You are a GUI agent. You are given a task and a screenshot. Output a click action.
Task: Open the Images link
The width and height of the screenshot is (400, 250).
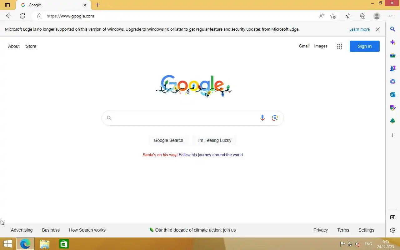(321, 46)
